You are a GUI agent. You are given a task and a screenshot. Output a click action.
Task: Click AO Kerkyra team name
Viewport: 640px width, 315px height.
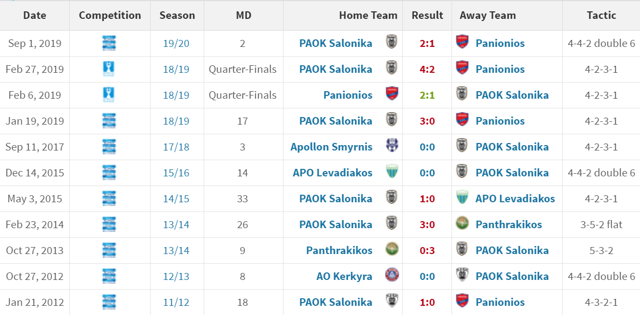345,276
